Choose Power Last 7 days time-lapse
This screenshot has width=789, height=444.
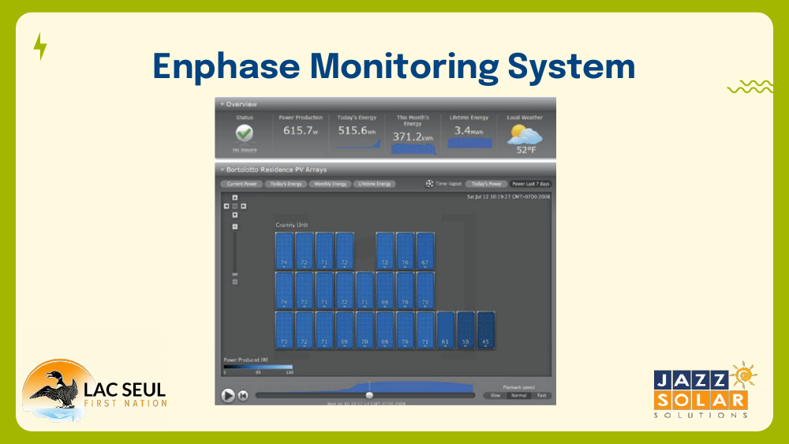531,184
